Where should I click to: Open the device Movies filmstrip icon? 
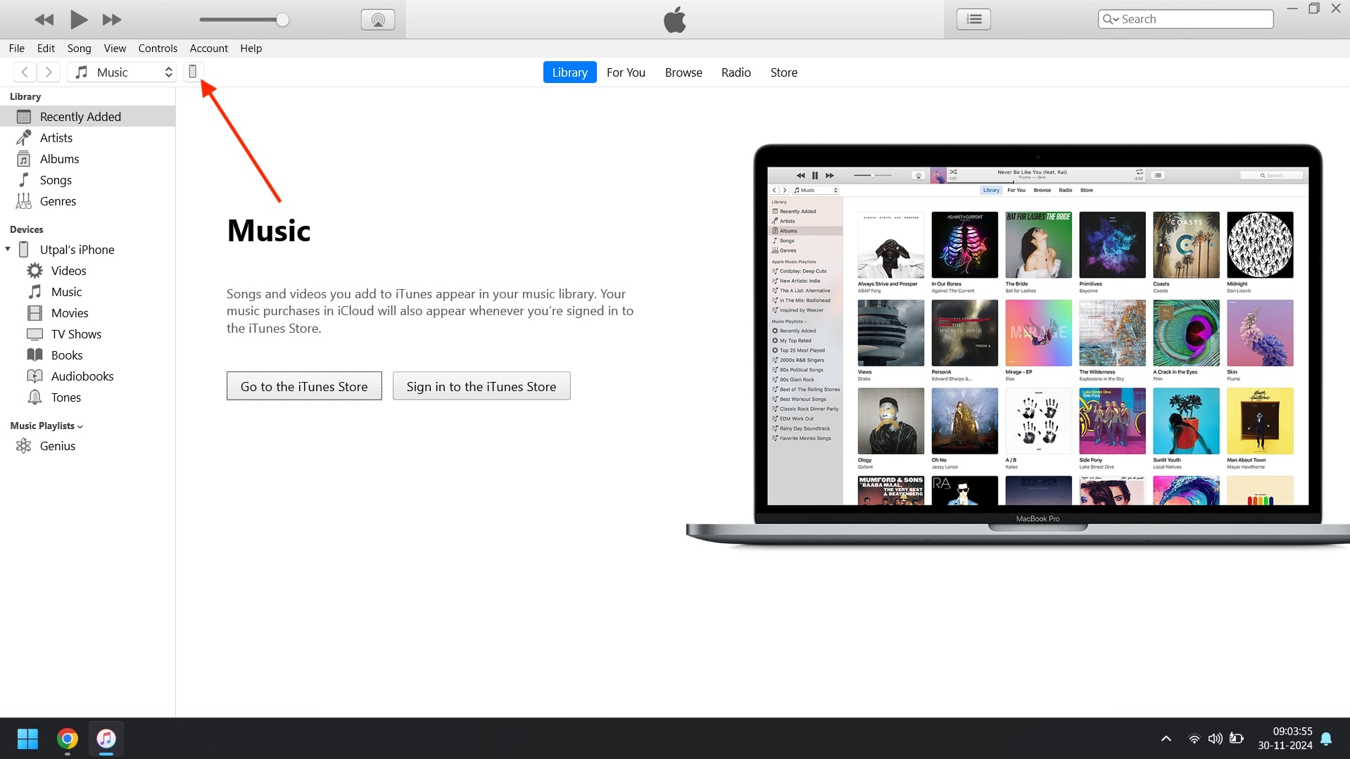[x=34, y=313]
